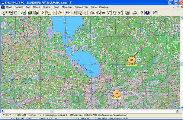
Task: Click the horizontal scrollbar thumb
Action: click(52, 111)
